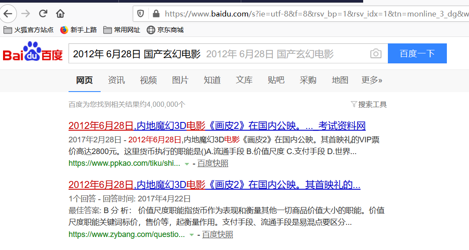Click the padlock site security icon
The height and width of the screenshot is (250, 469).
click(x=156, y=13)
